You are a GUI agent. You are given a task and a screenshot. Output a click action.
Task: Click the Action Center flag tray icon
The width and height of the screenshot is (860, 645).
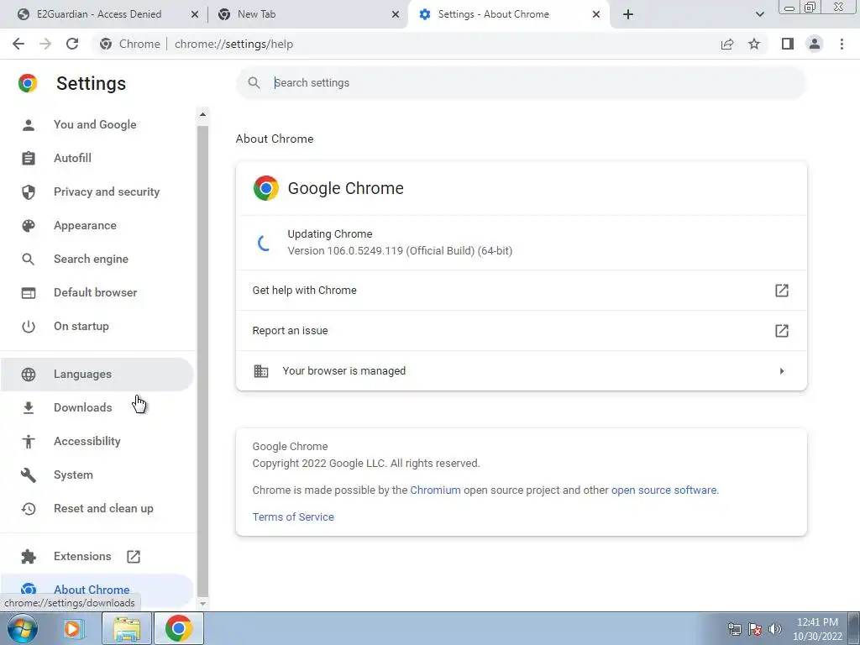[x=755, y=629]
